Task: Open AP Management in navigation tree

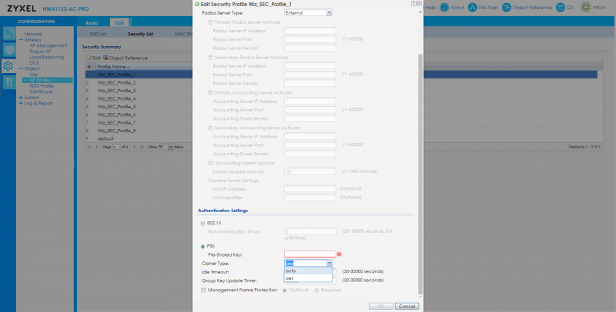Action: coord(49,46)
